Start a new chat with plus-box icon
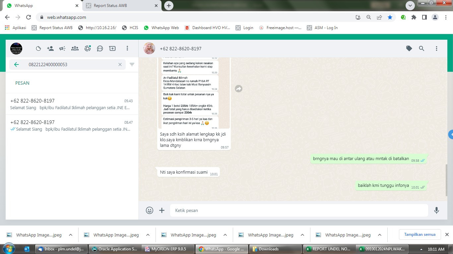This screenshot has height=254, width=453. coord(112,48)
